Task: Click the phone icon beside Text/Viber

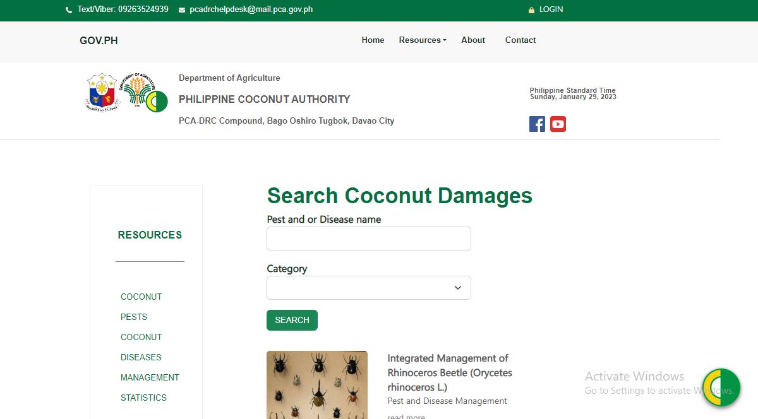Action: [x=69, y=10]
